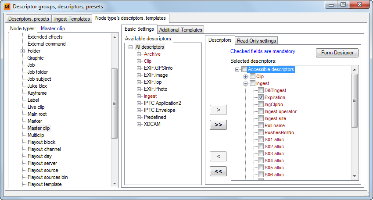
Task: Select the Node type's descriptors, templates tab
Action: pyautogui.click(x=130, y=18)
